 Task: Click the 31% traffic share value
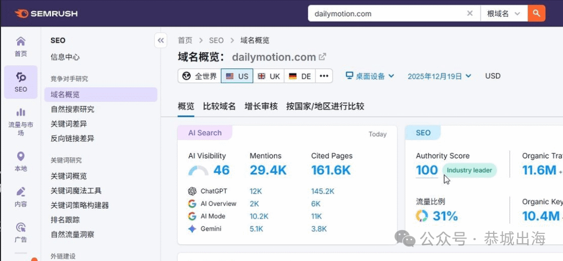pos(445,216)
